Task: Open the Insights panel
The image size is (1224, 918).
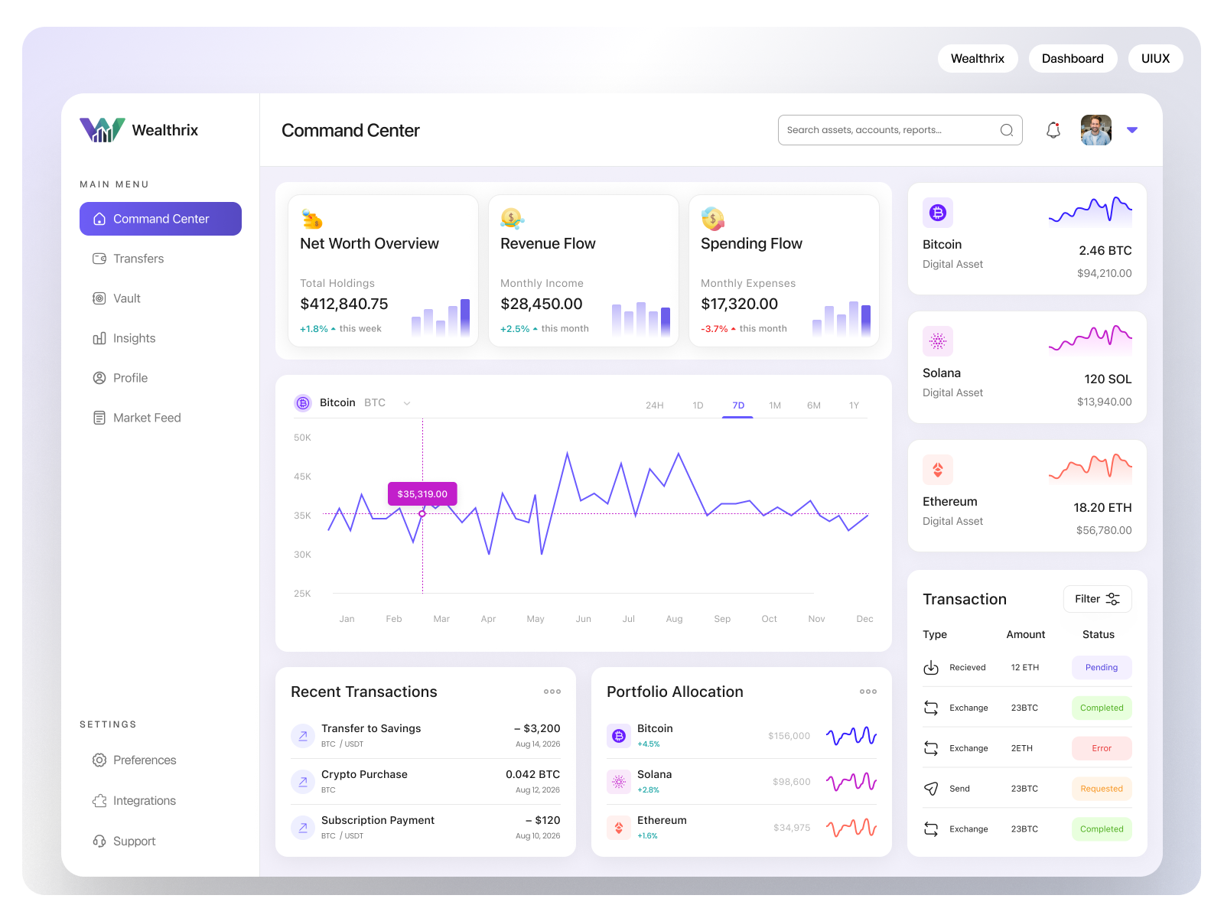Action: tap(135, 338)
